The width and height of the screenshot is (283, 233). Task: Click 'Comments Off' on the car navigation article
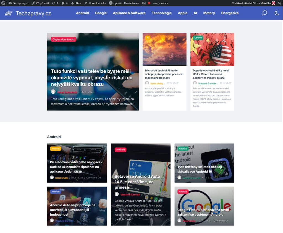(x=94, y=178)
